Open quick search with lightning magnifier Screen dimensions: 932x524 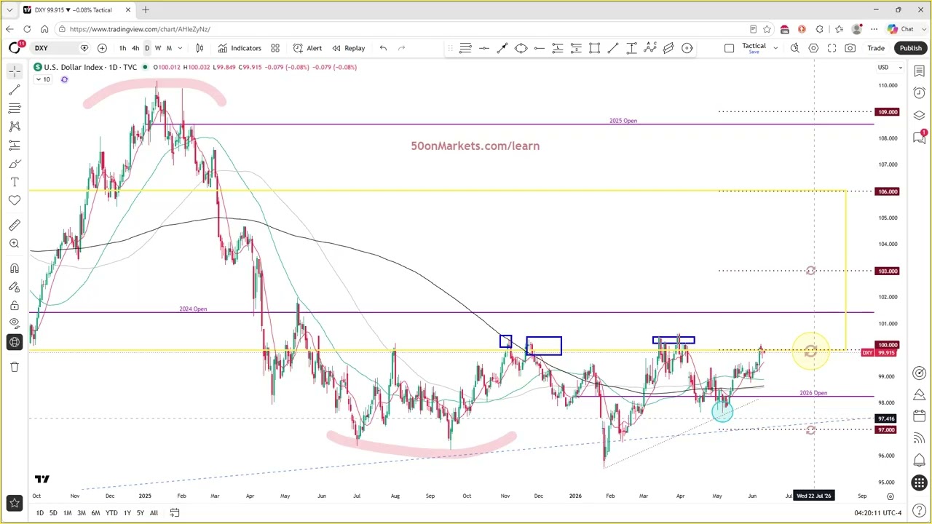(x=794, y=48)
